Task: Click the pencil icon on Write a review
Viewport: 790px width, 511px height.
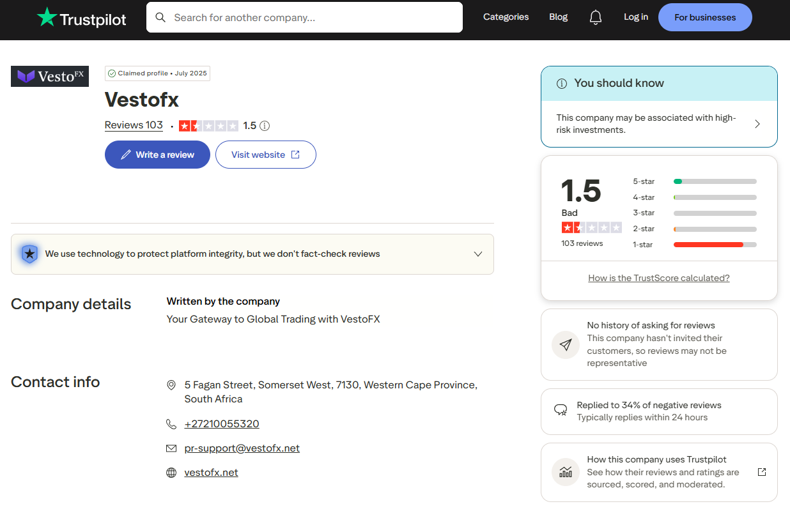Action: pos(126,155)
